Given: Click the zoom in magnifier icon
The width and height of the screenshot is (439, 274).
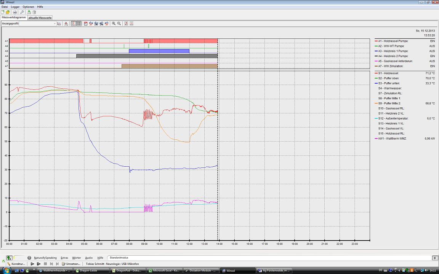Looking at the screenshot, I should pyautogui.click(x=114, y=24).
